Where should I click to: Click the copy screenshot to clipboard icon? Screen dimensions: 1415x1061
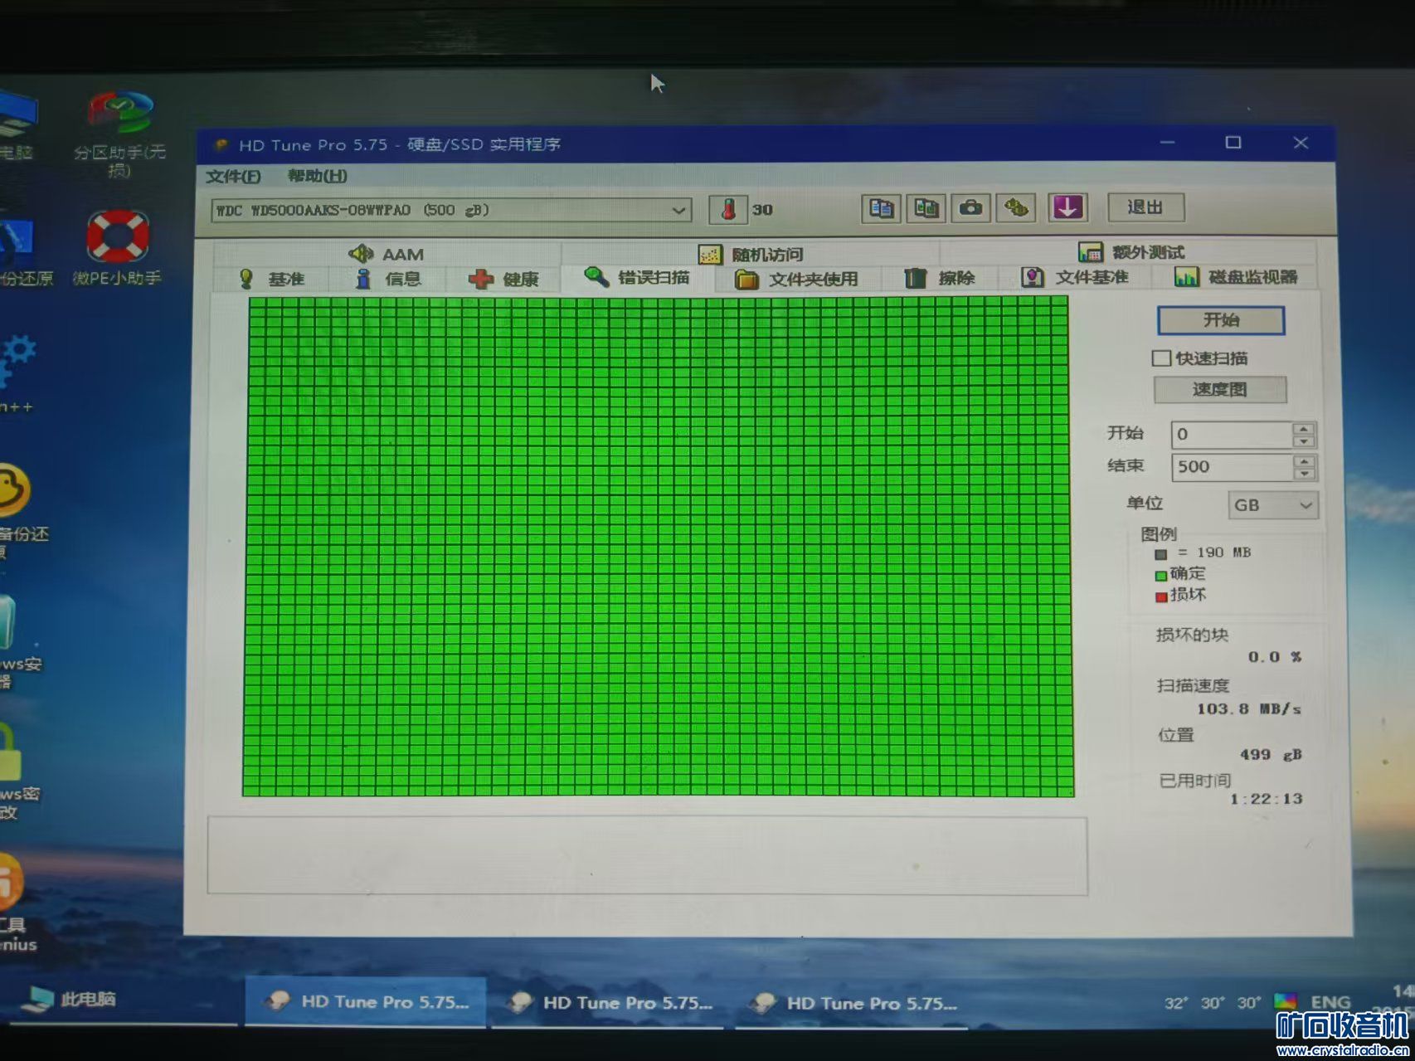pos(926,208)
